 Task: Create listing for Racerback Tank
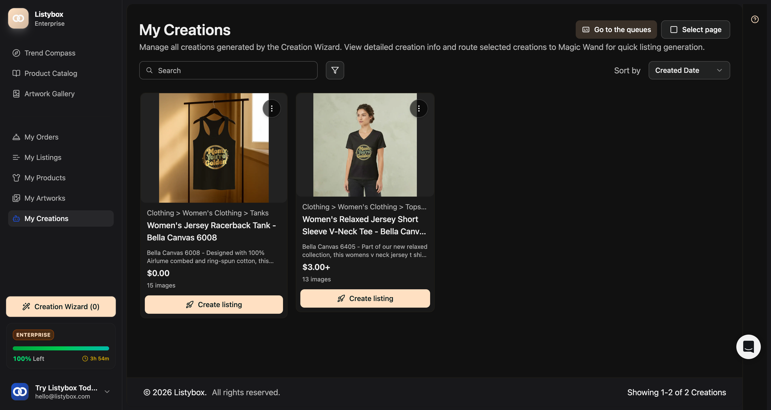click(x=214, y=304)
